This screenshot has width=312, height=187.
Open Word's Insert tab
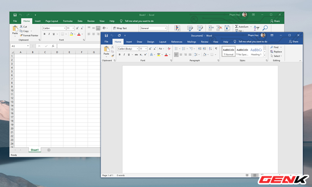[x=129, y=42]
